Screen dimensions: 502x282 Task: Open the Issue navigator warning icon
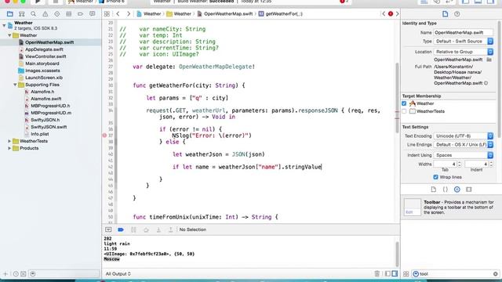tap(45, 14)
